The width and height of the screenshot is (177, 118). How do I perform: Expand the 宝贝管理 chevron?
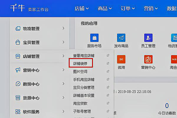click(63, 42)
